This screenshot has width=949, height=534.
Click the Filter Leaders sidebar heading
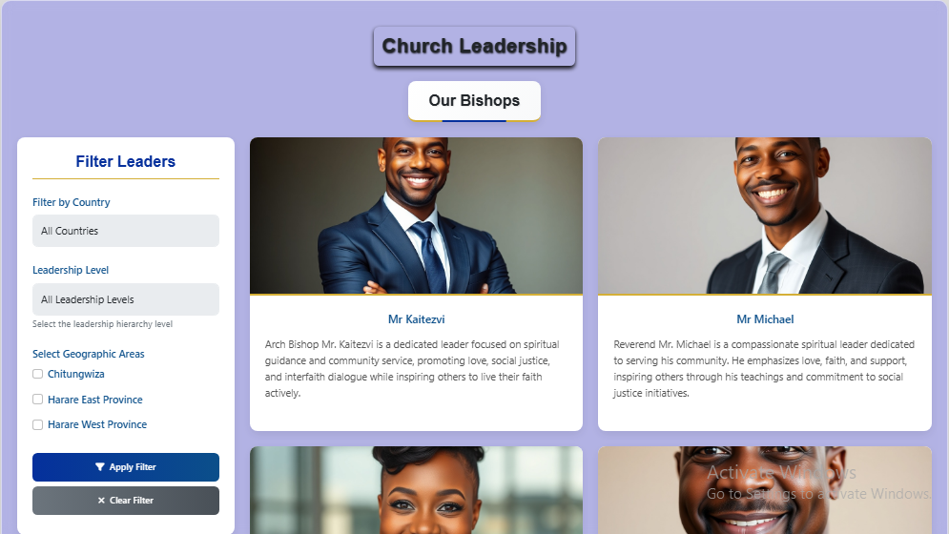(x=125, y=162)
